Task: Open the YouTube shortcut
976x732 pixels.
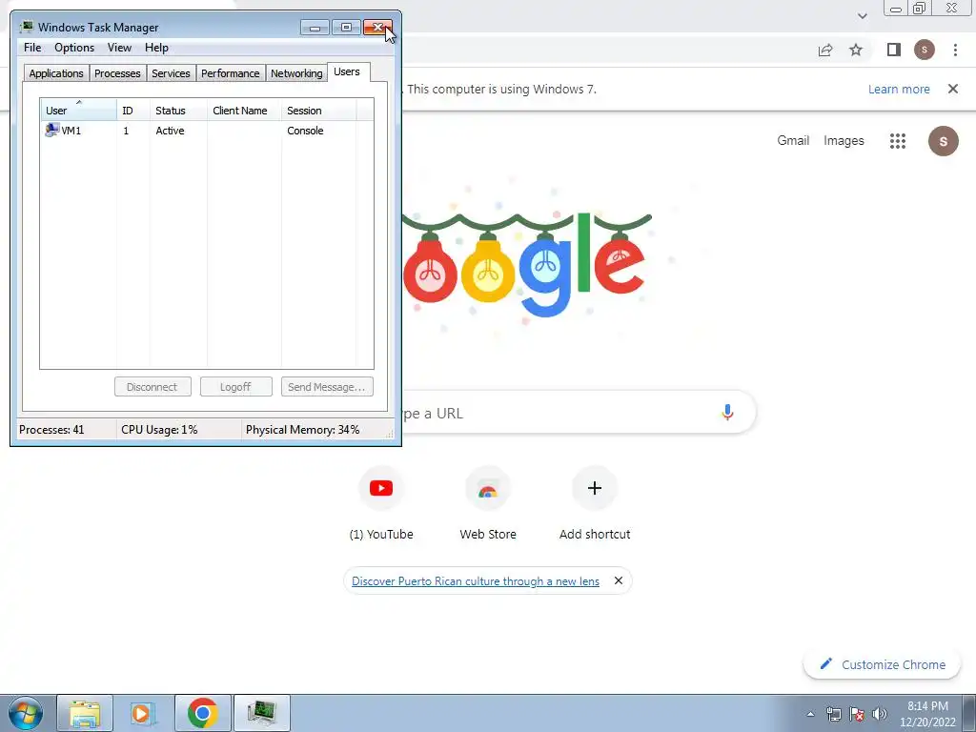Action: point(381,504)
